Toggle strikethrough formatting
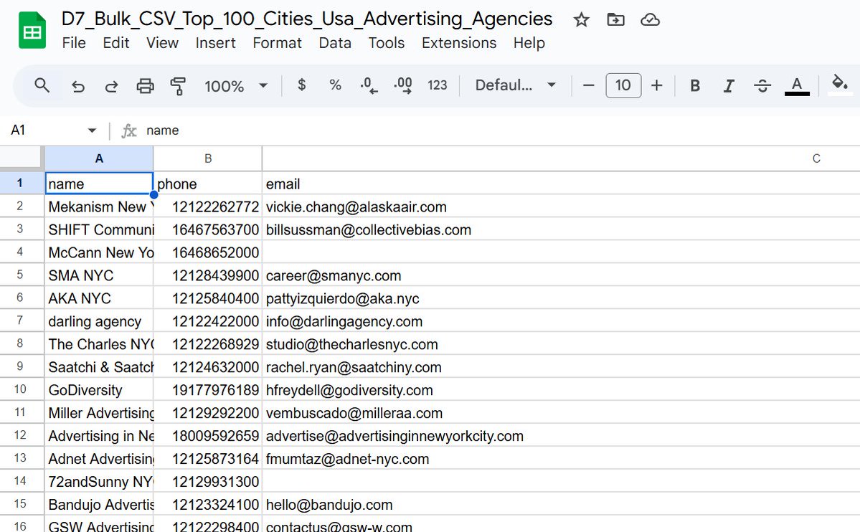The height and width of the screenshot is (532, 860). pyautogui.click(x=762, y=85)
